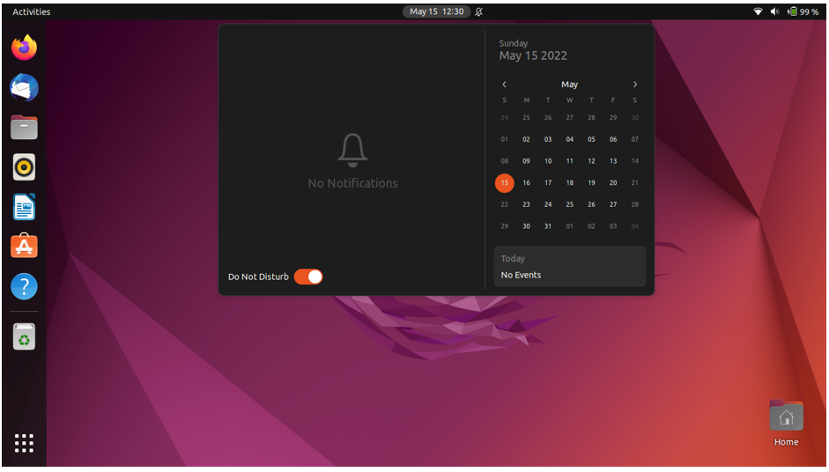Open the Activities overview
The height and width of the screenshot is (472, 829).
coord(31,11)
